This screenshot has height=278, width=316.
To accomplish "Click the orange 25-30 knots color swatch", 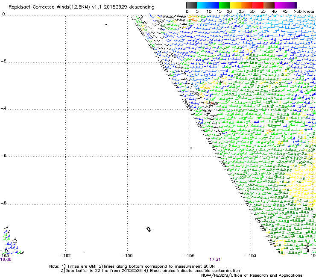I will [x=247, y=5].
